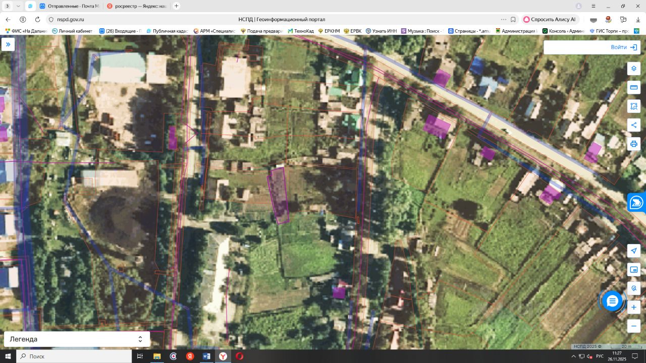Screen dimensions: 646x363
Task: Zoom out the map with minus button
Action: tap(634, 326)
